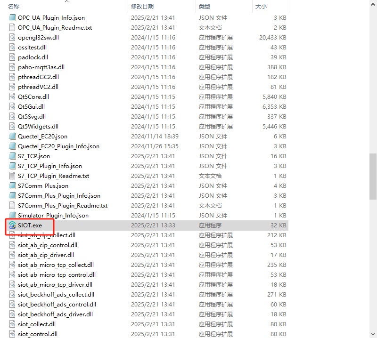Screen dimensions: 377x338
Task: Sort files by the 修改日期 column header
Action: [142, 7]
